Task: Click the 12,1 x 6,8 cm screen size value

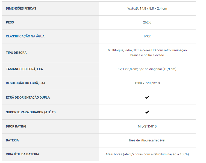Action: 147,69
